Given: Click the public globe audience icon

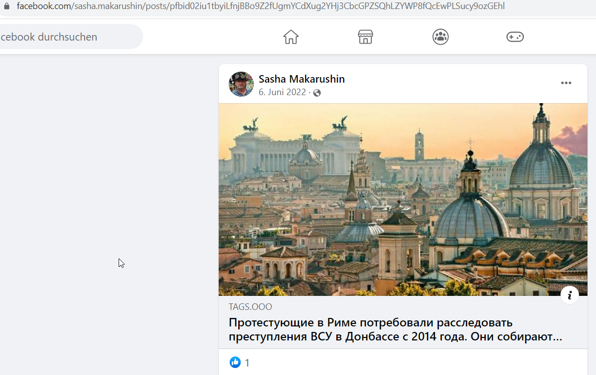Looking at the screenshot, I should (x=317, y=93).
